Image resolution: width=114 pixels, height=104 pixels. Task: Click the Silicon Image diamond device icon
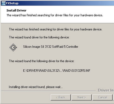(x=13, y=47)
